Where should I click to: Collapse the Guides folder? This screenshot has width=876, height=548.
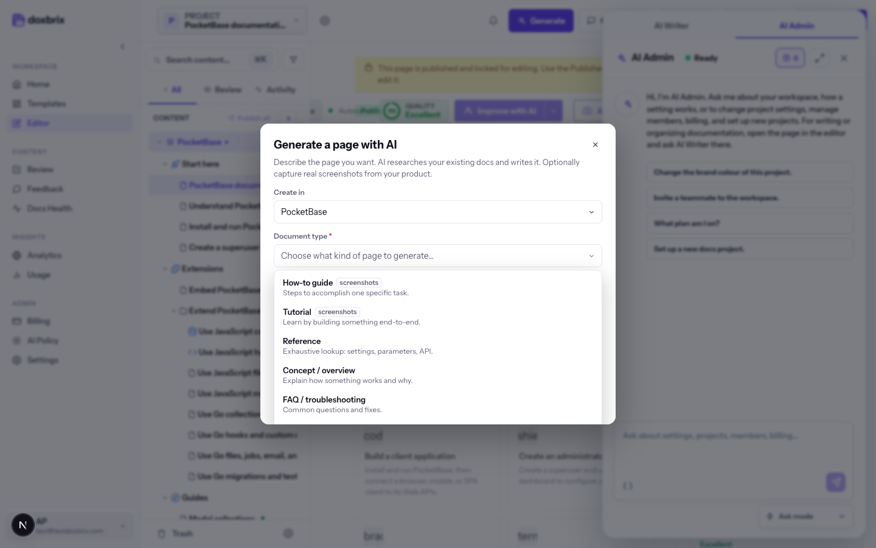tap(165, 497)
